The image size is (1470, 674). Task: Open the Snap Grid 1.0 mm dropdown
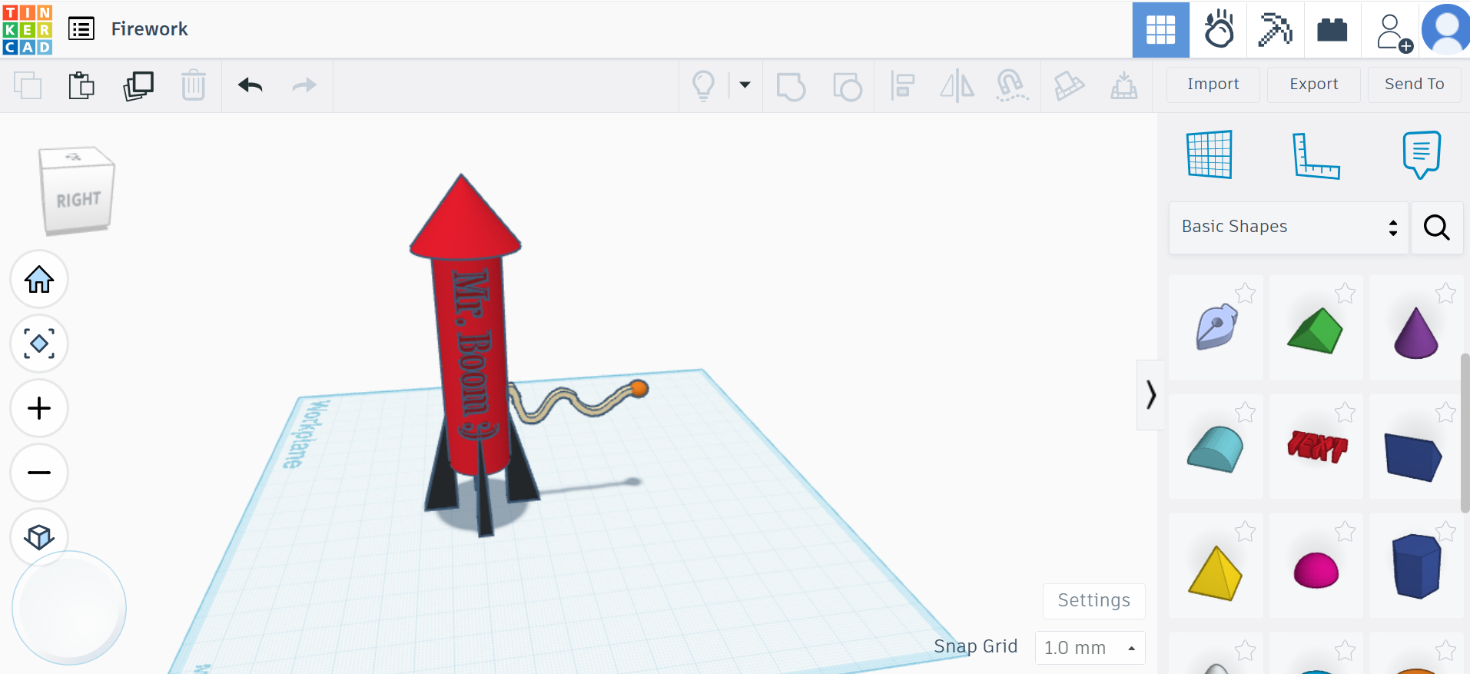pos(1090,648)
